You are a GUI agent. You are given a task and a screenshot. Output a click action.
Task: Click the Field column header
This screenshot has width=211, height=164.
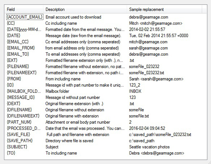click(x=23, y=9)
